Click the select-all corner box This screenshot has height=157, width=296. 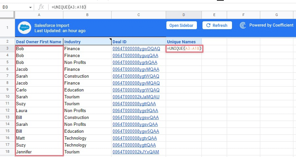pos(7,15)
